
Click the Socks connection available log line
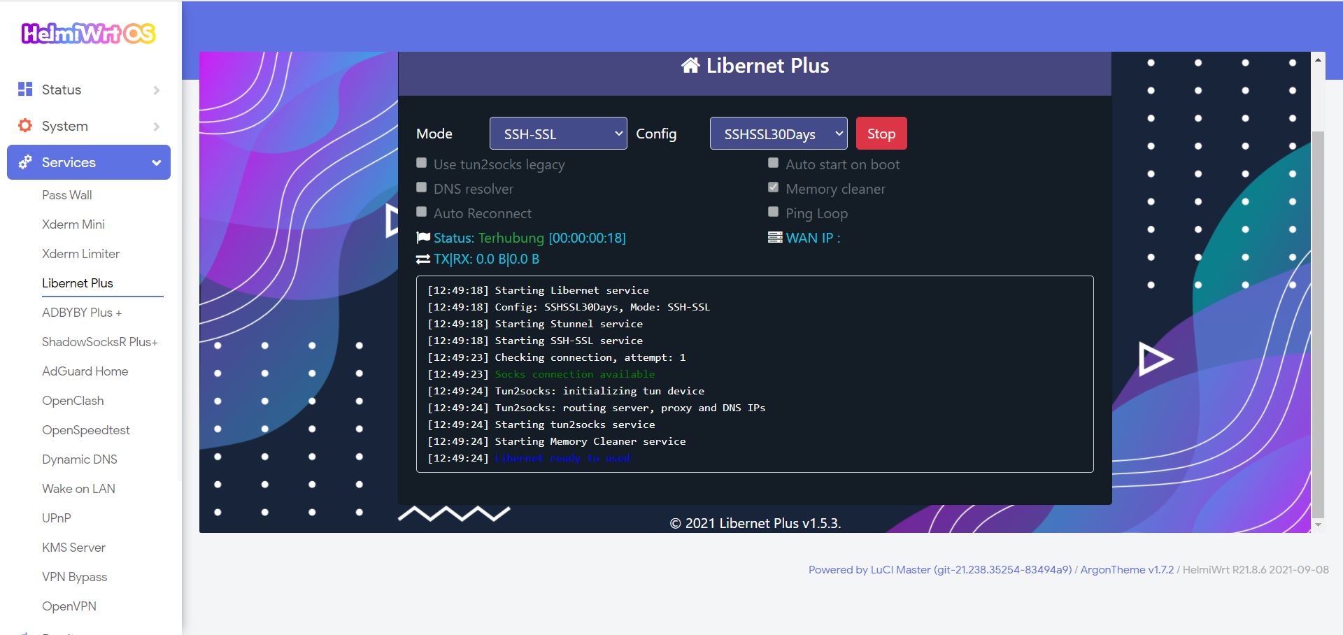pyautogui.click(x=575, y=374)
